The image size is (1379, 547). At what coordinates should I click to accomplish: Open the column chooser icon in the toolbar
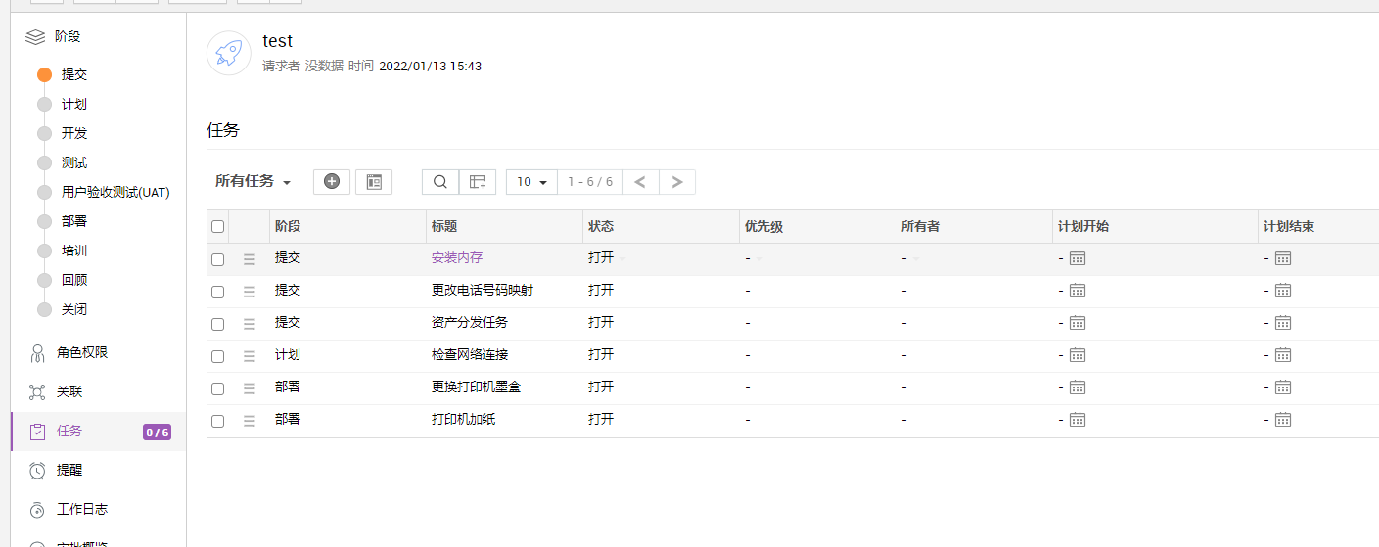[x=478, y=182]
